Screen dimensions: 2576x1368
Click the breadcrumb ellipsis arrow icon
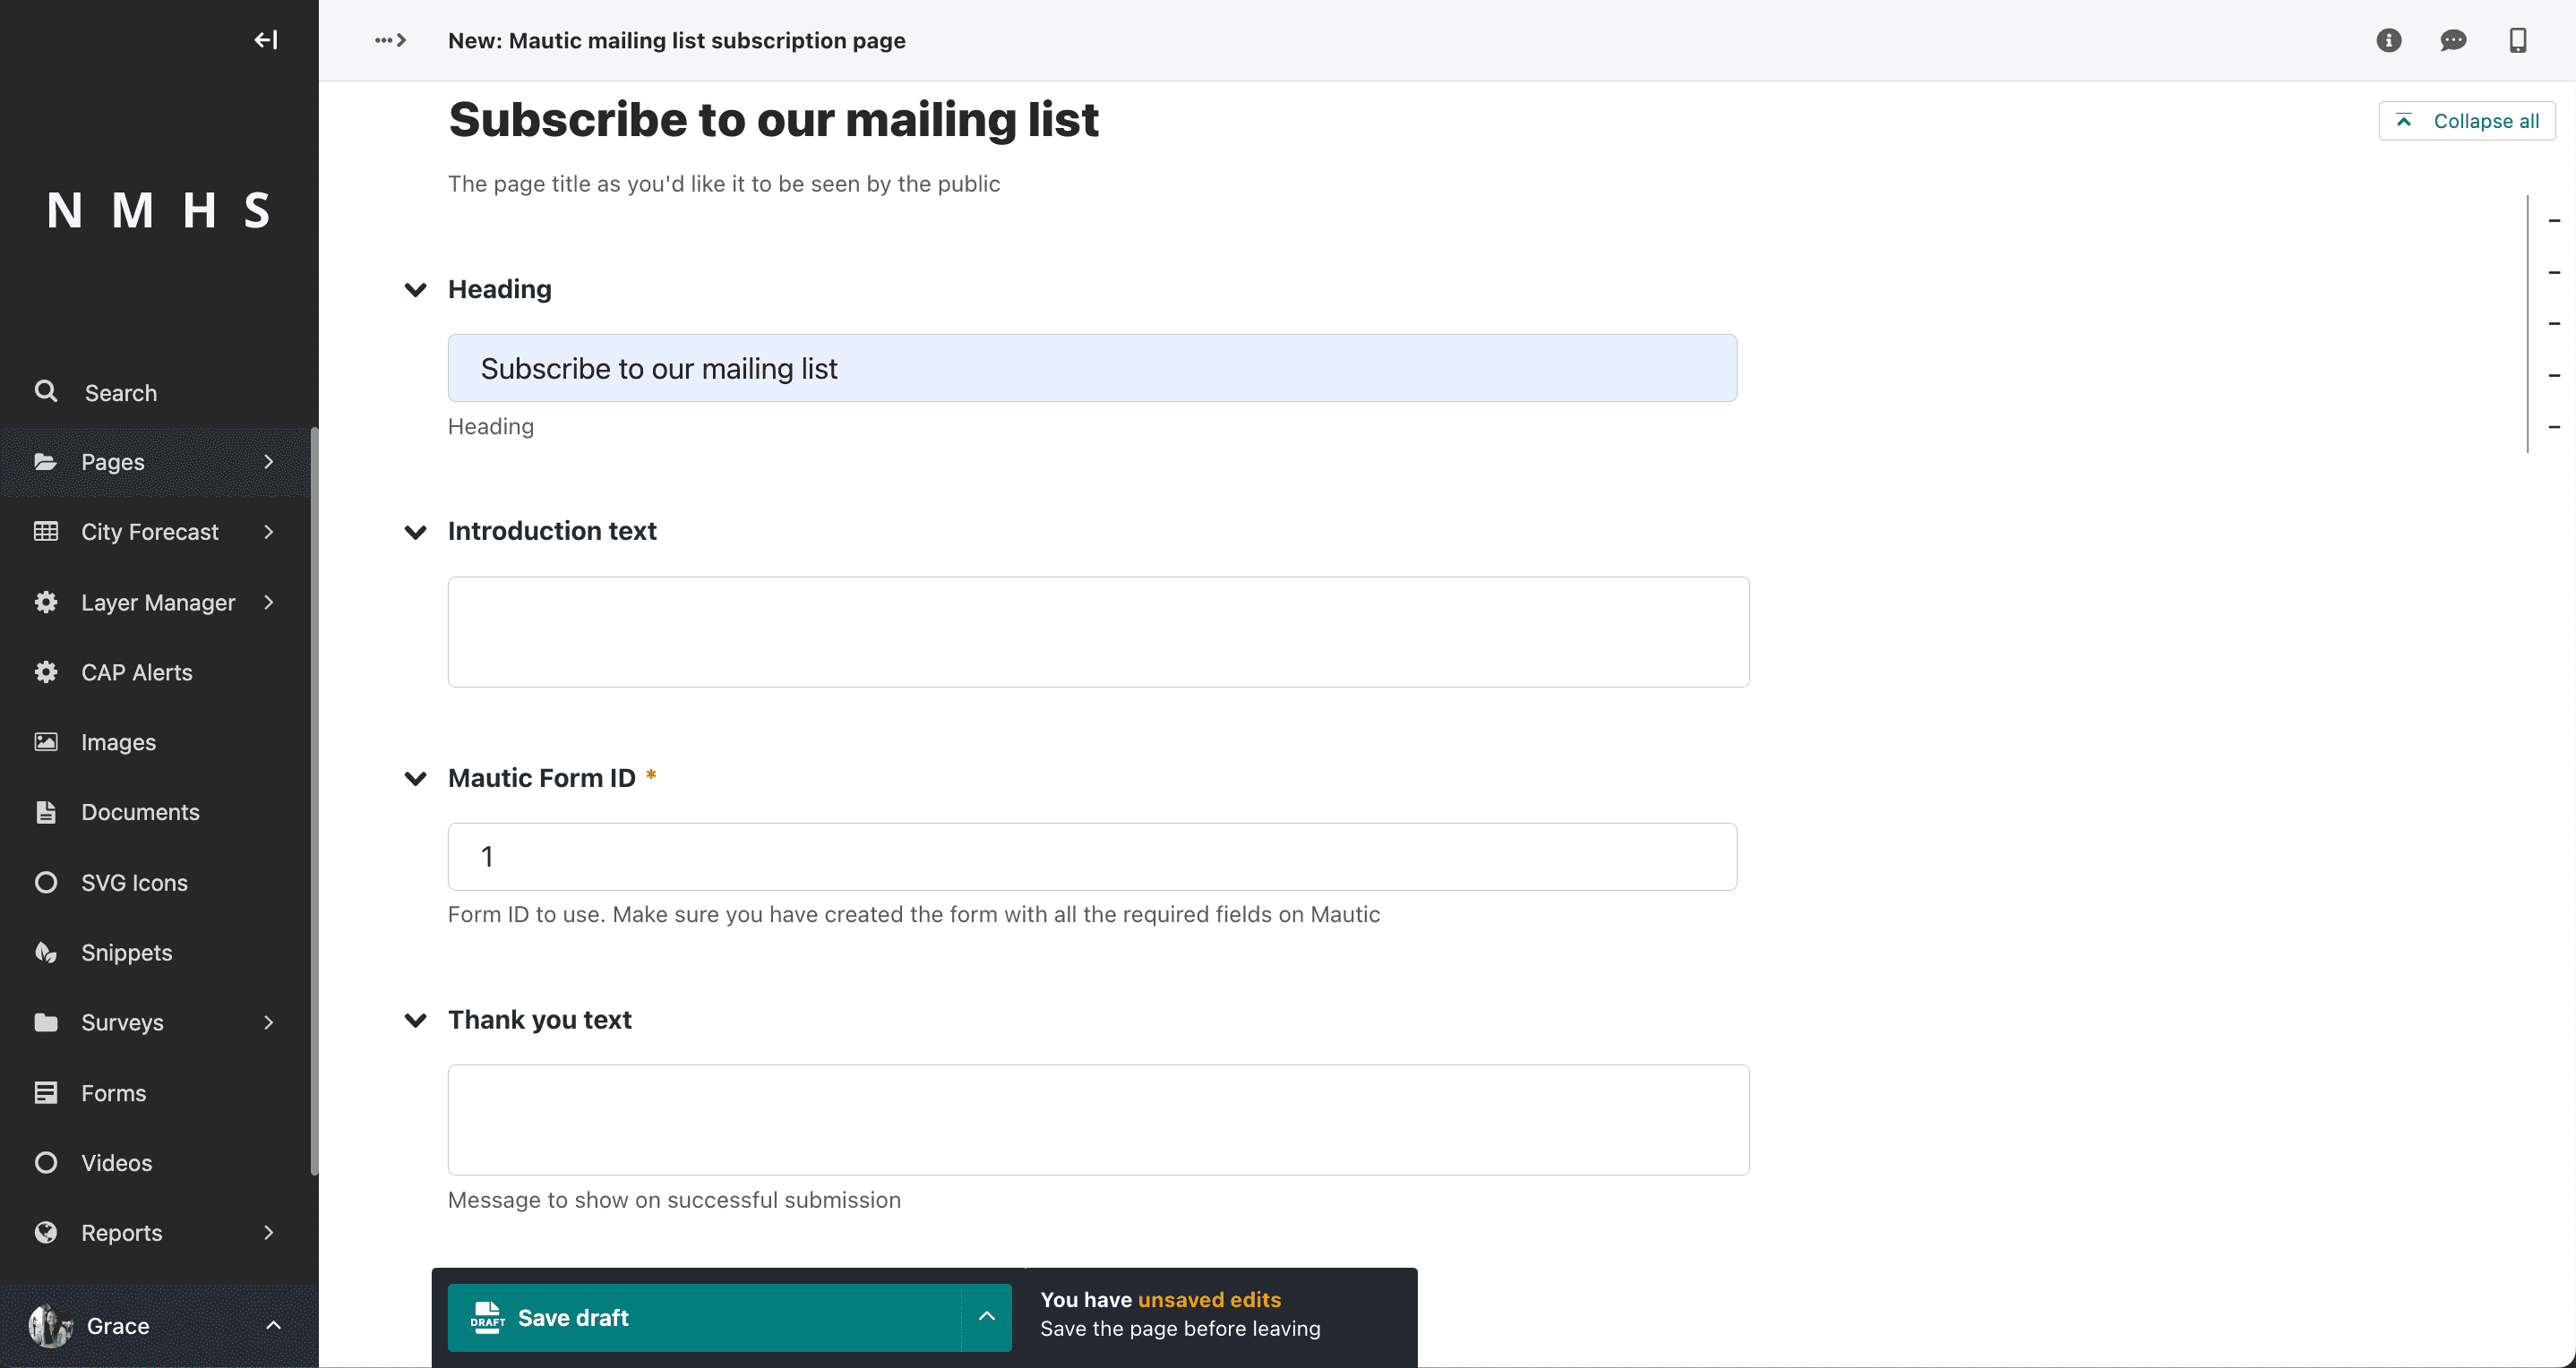390,40
